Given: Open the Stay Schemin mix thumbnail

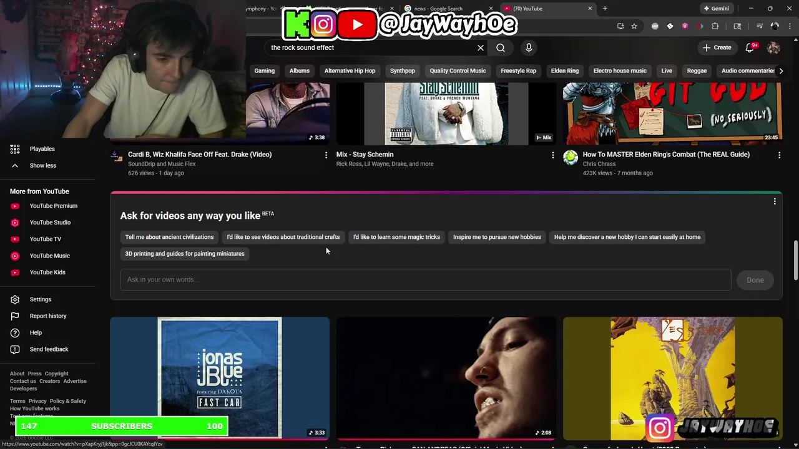Looking at the screenshot, I should pyautogui.click(x=446, y=113).
